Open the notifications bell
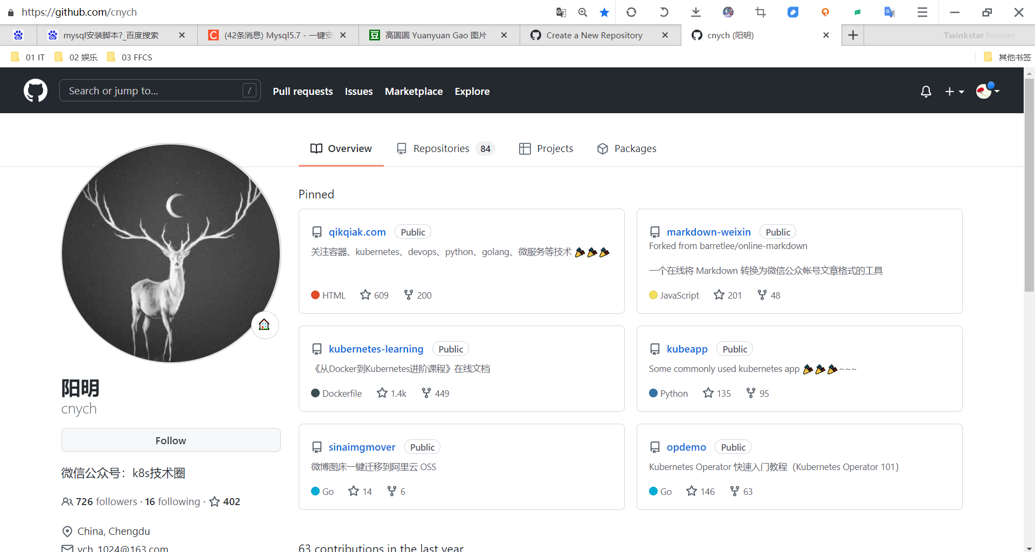 pos(926,91)
